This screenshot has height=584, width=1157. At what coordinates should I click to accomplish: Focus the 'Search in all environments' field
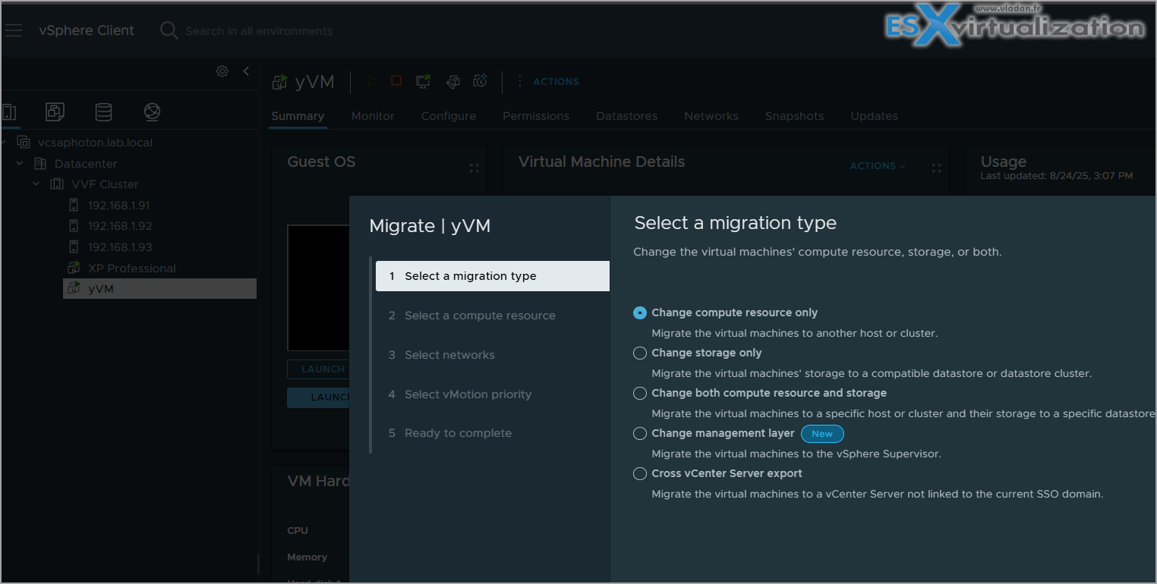click(x=259, y=31)
